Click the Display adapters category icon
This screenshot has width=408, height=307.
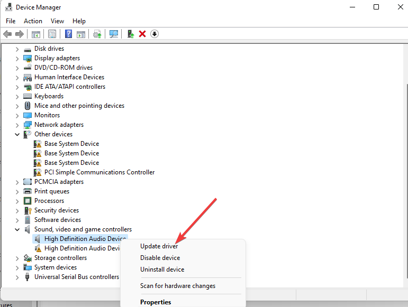tap(28, 59)
